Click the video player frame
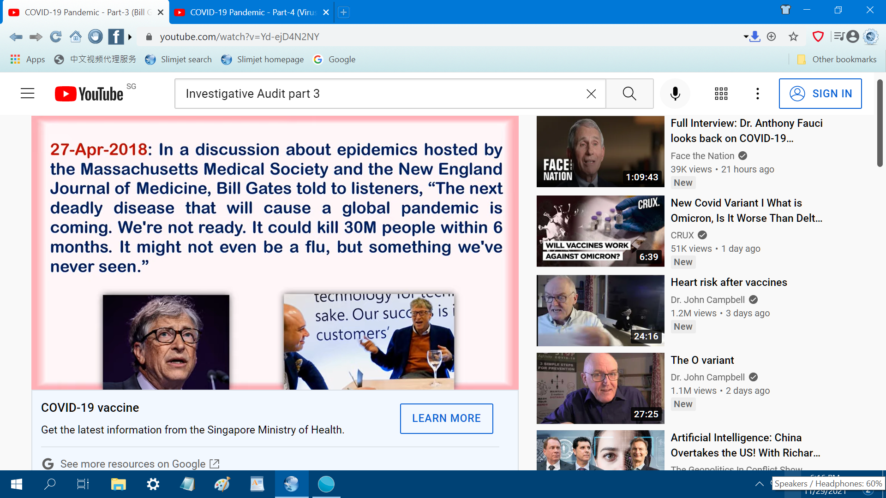Screen dimensions: 886x498 [275, 253]
